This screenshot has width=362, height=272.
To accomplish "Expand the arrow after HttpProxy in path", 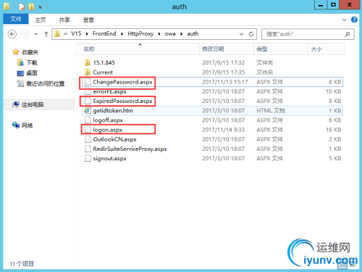I will [x=159, y=34].
